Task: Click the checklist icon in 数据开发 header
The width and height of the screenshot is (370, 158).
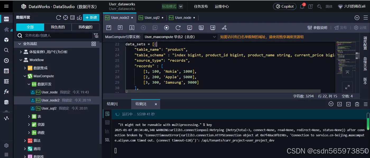Action: tap(72, 17)
